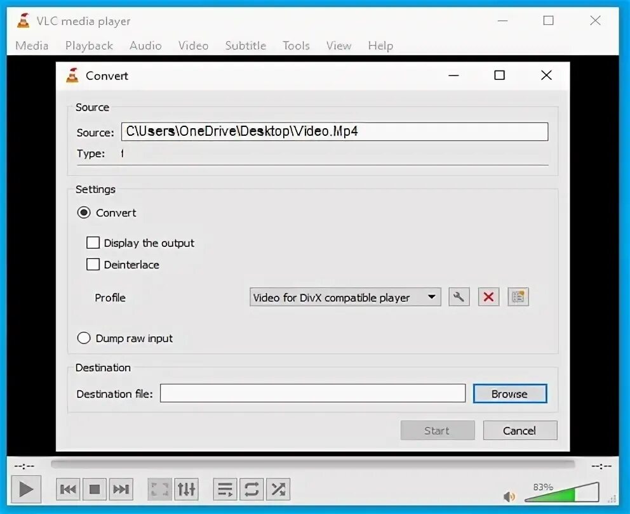Enable the Deinterlace checkbox
Screen dimensions: 630x514
[93, 264]
